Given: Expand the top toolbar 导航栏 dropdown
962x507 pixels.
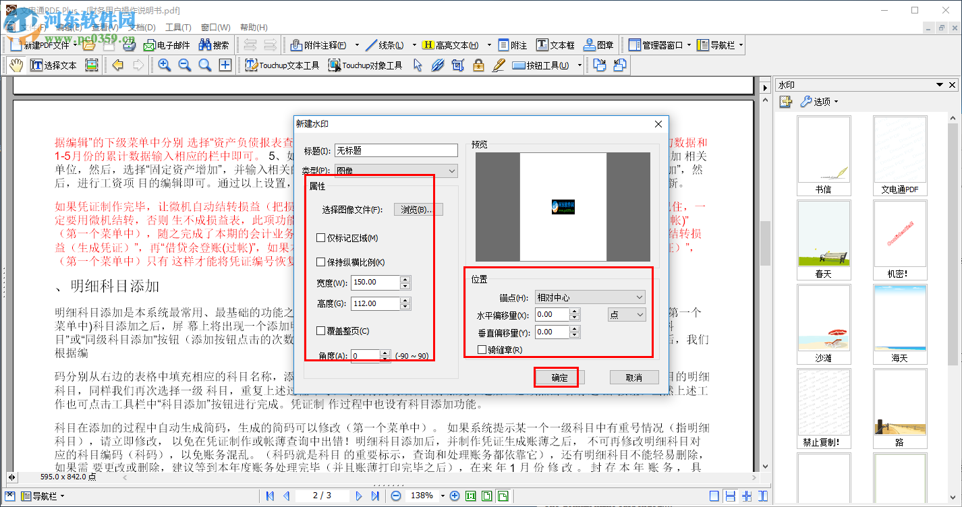Looking at the screenshot, I should tap(741, 45).
